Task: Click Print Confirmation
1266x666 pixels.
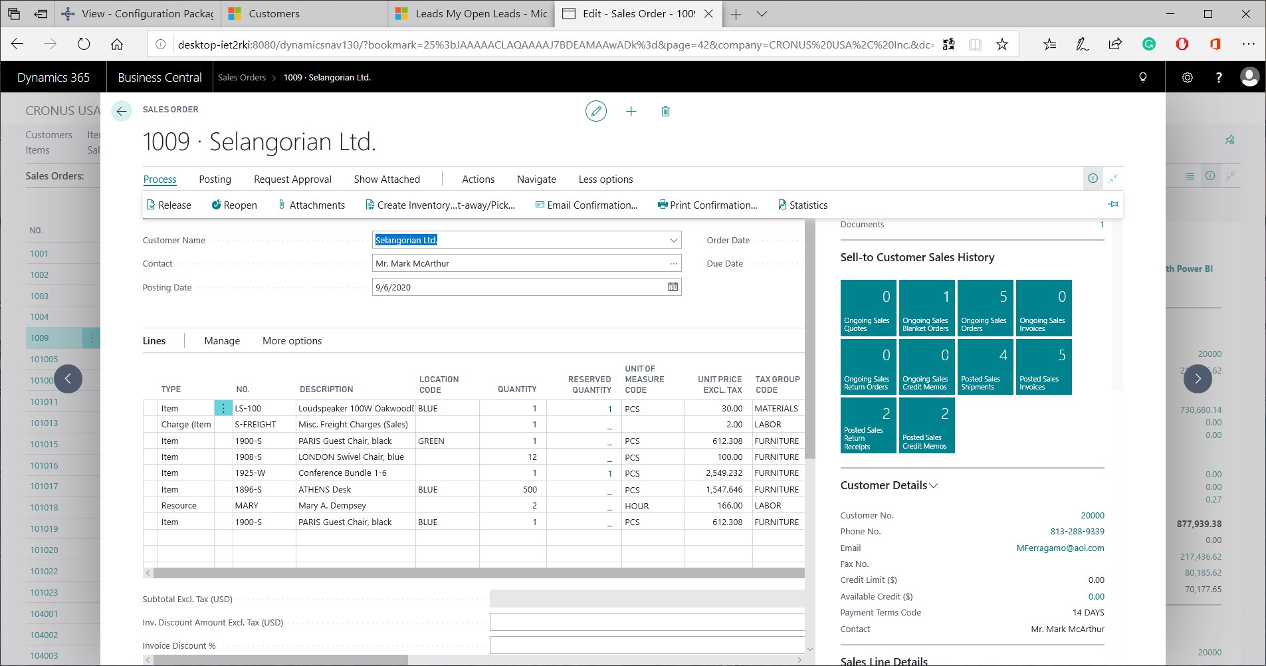Action: click(x=707, y=205)
